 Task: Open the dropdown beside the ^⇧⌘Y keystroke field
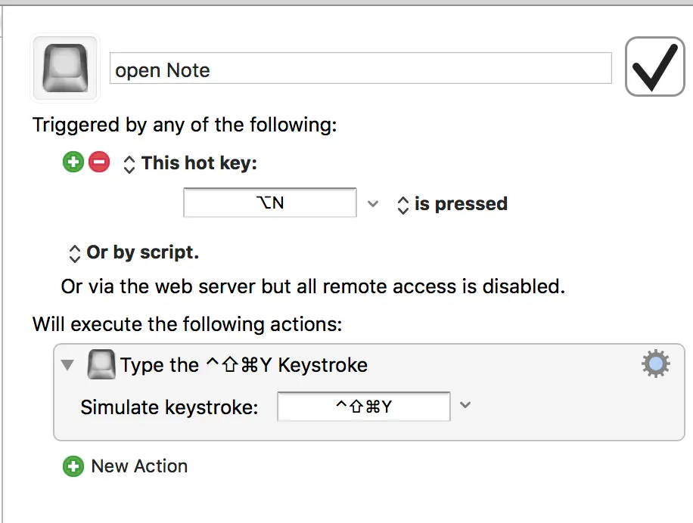466,406
